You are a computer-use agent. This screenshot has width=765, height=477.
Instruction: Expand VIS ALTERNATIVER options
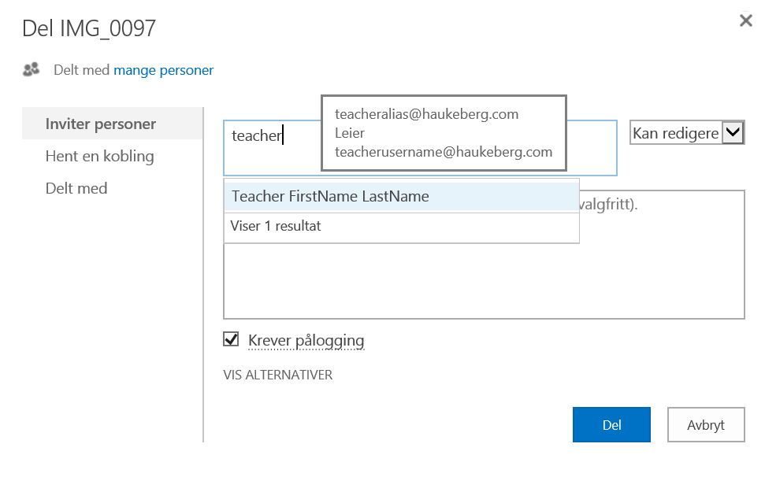pos(278,375)
